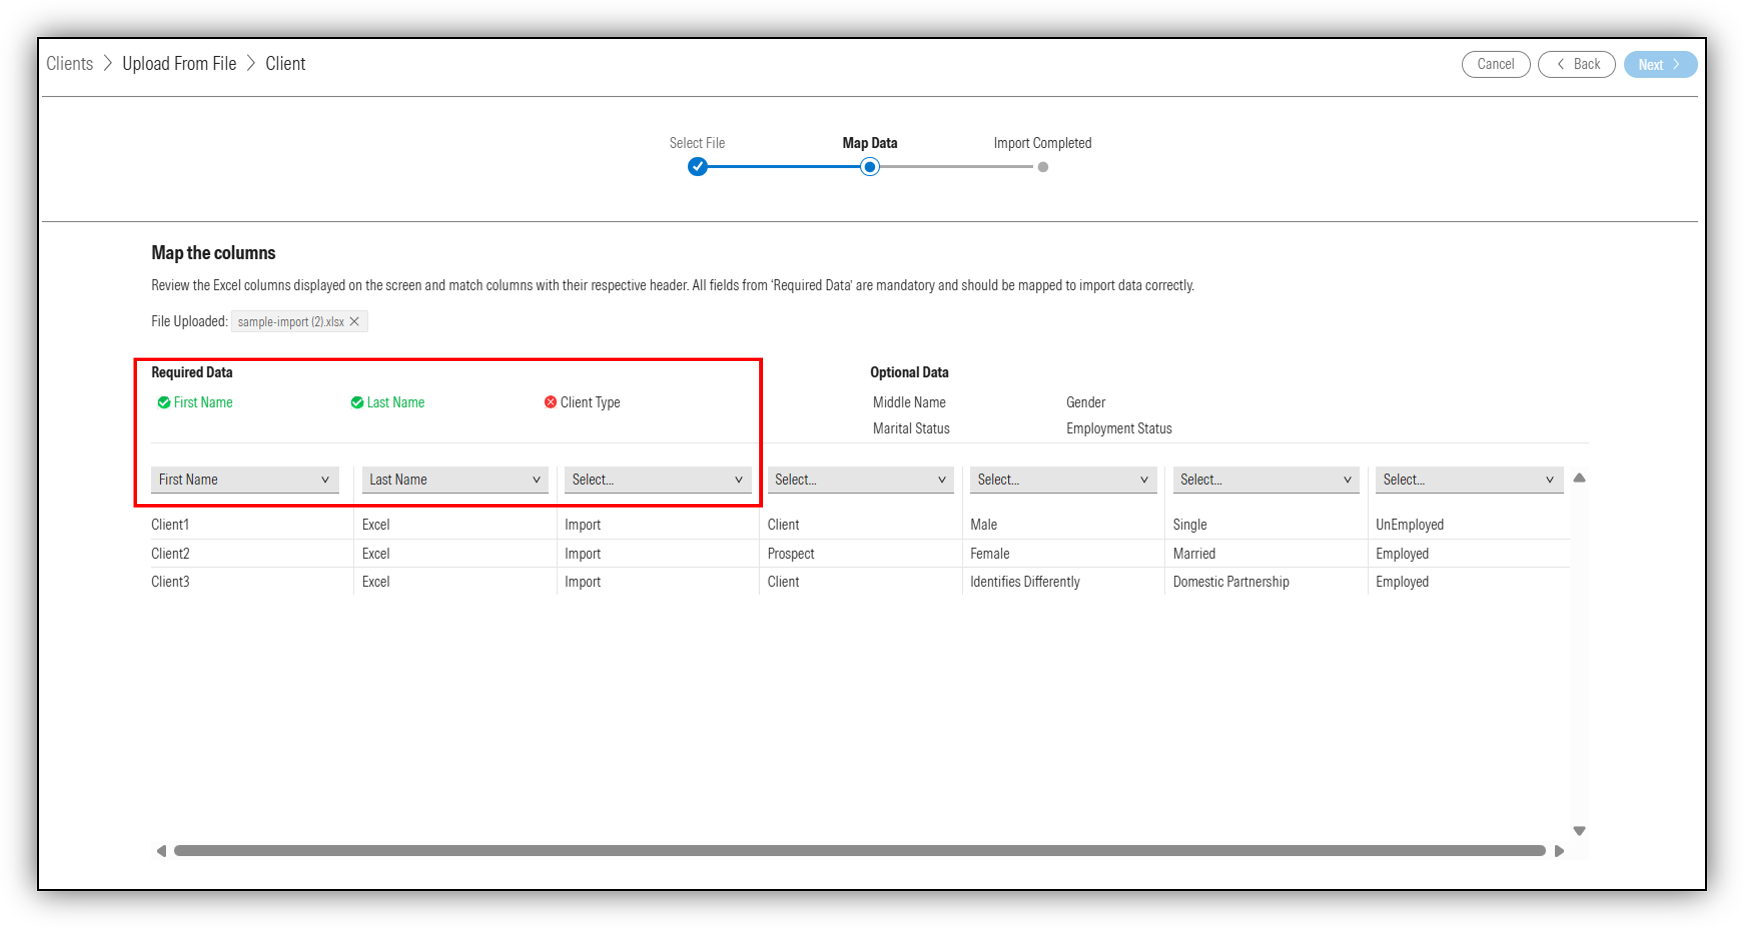Select the Female cell
The image size is (1744, 928).
click(x=990, y=554)
